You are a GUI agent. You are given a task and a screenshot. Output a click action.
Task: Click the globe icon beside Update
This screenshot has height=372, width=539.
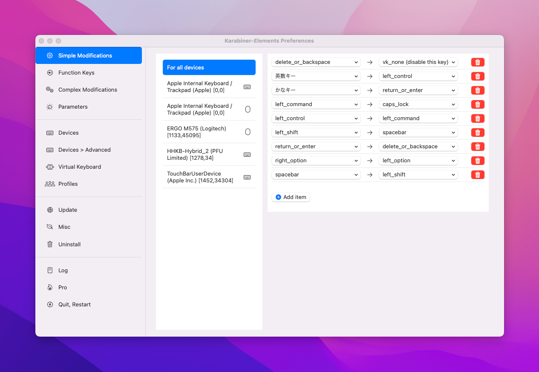[x=50, y=210]
